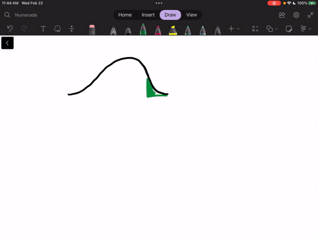Pick the pen marked with letter A

(113, 31)
